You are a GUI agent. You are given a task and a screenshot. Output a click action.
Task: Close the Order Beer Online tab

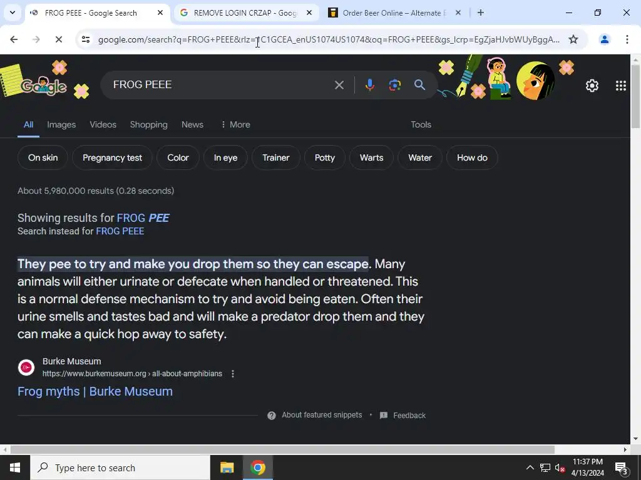pos(458,12)
